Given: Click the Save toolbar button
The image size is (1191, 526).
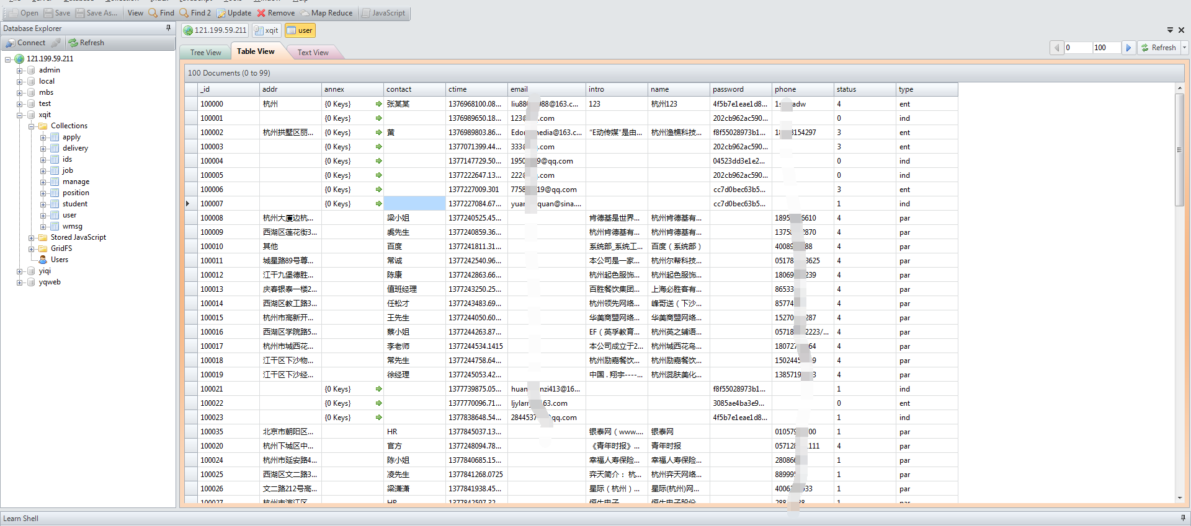Looking at the screenshot, I should [57, 13].
